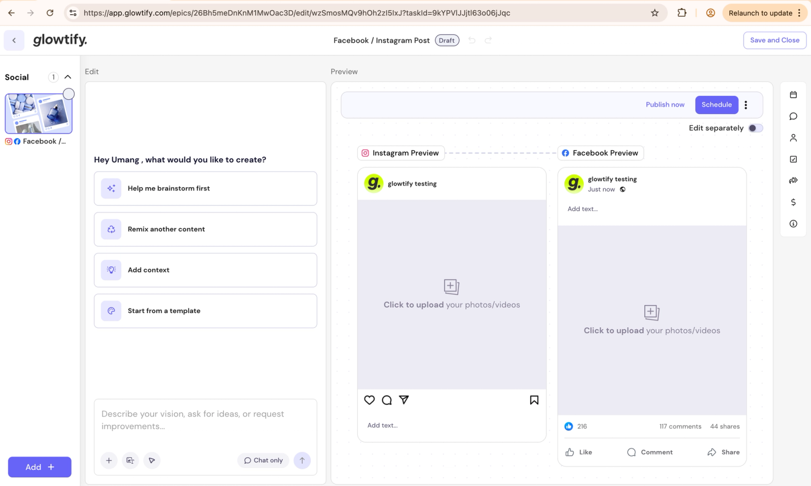Click the "117 comments" count
Viewport: 811px width, 486px height.
(680, 427)
